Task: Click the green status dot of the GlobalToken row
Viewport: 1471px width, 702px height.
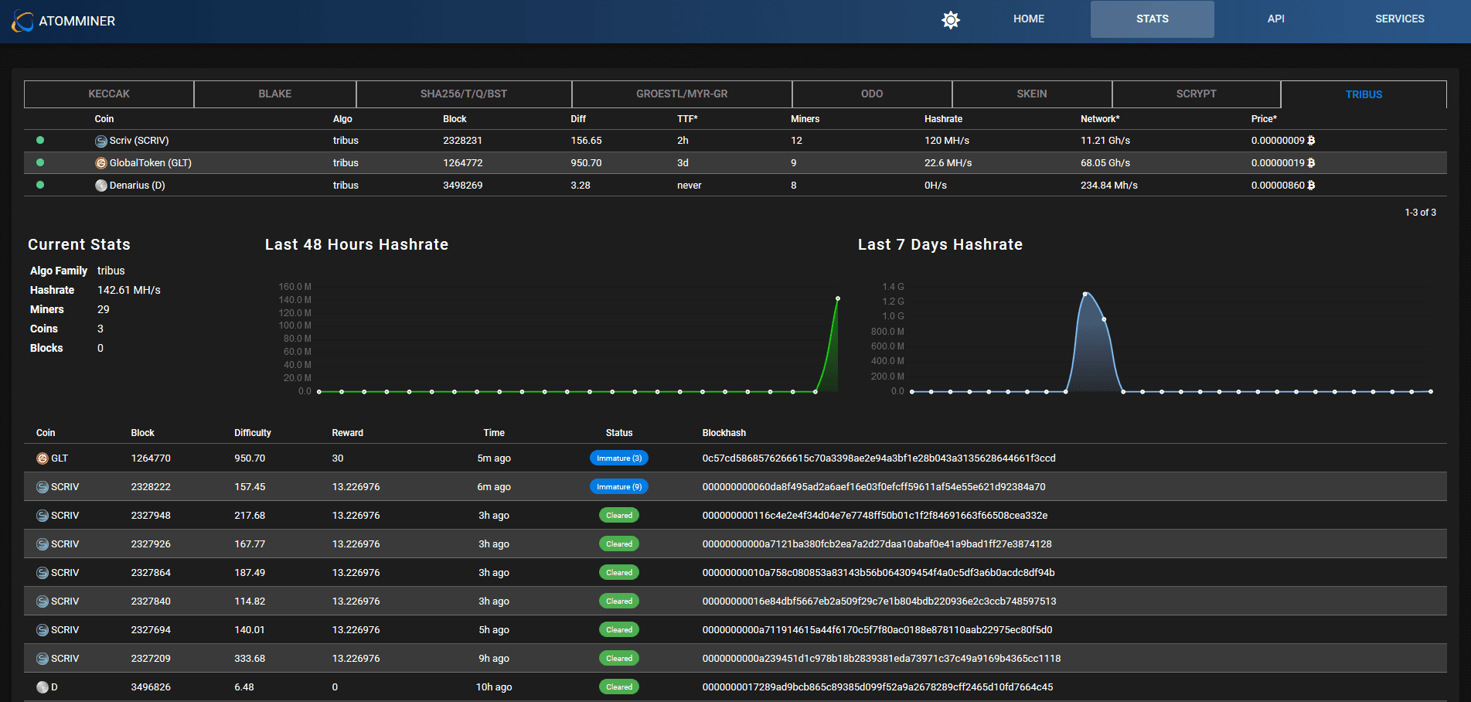Action: pyautogui.click(x=40, y=162)
